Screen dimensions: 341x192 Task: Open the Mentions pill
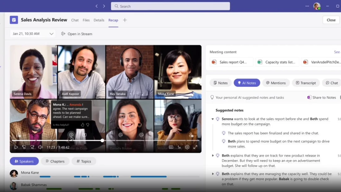(x=276, y=83)
